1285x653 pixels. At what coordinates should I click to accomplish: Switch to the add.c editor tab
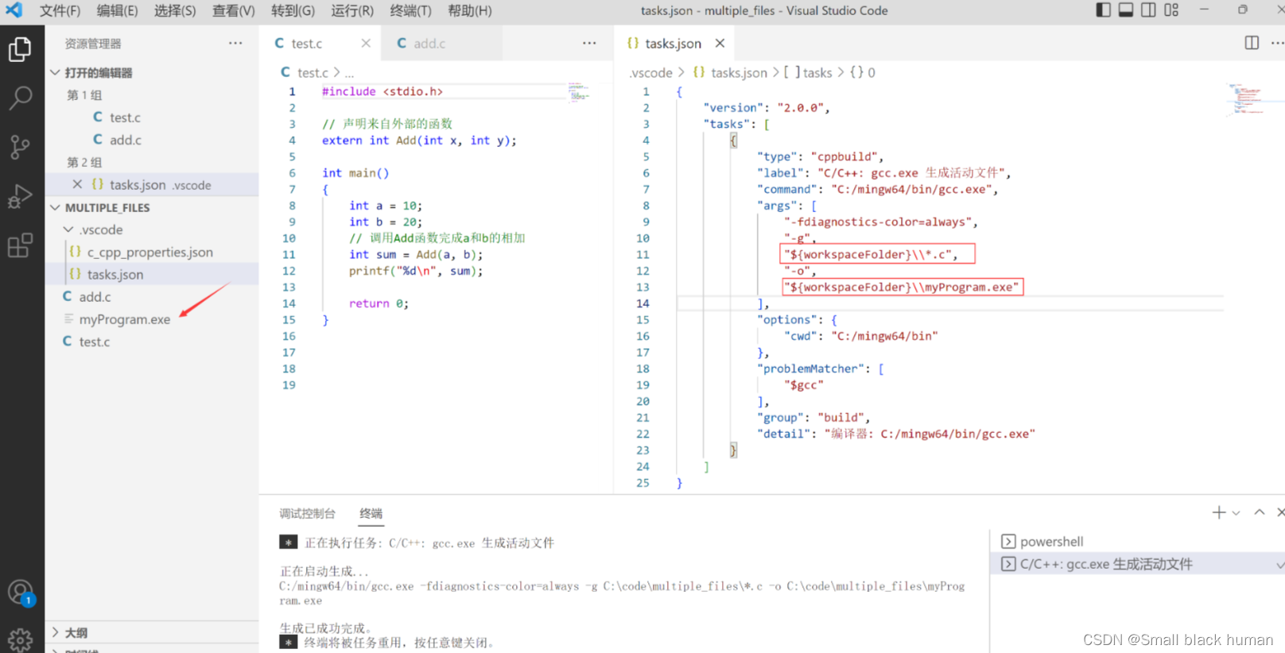429,44
